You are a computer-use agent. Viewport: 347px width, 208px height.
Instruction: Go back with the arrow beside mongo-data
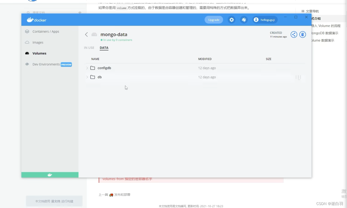[86, 34]
